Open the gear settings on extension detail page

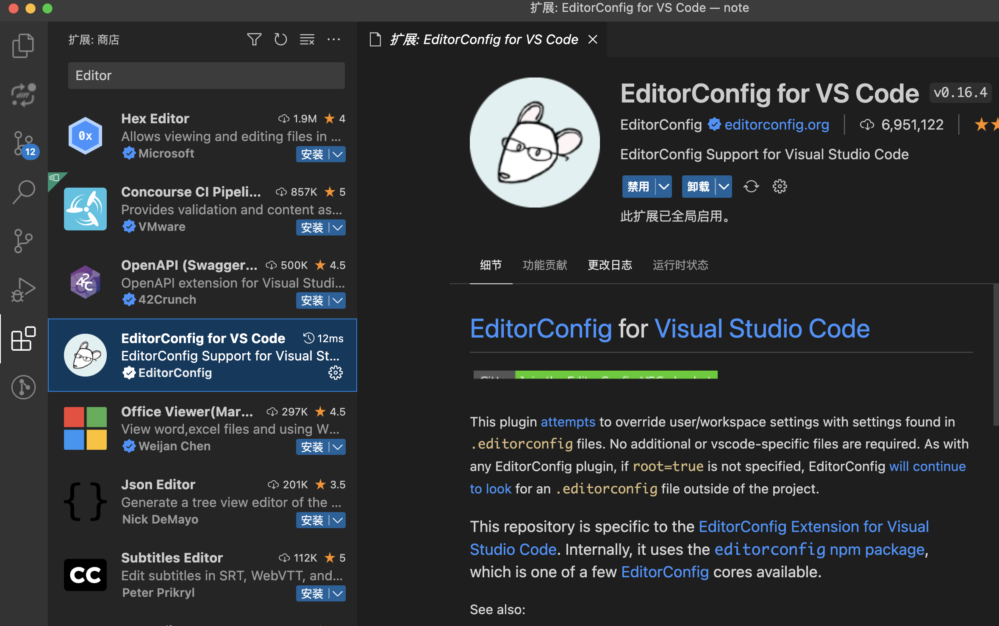click(x=780, y=187)
